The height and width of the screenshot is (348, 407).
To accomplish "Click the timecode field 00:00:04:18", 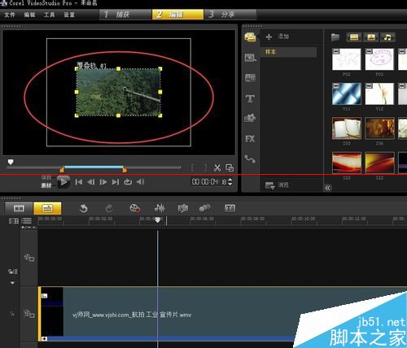I will click(209, 181).
